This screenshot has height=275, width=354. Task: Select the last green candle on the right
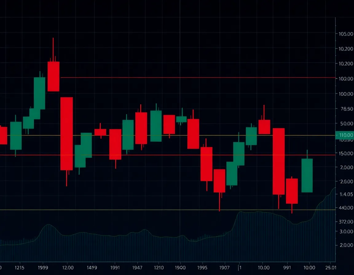point(307,175)
